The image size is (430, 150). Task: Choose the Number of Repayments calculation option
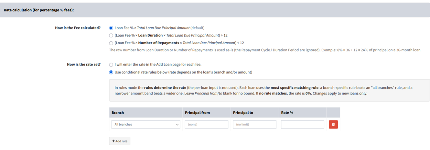pos(111,43)
